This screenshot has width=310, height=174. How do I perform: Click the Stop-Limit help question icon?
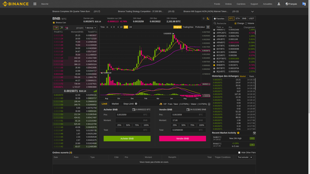[136, 103]
